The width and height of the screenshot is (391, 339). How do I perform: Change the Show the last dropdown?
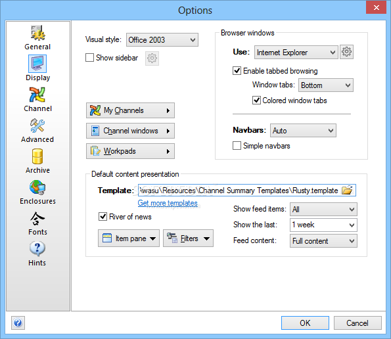[323, 225]
